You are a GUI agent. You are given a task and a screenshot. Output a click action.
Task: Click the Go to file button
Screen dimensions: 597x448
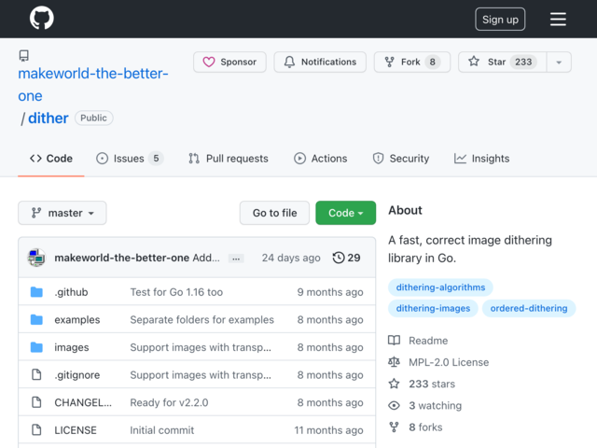coord(274,213)
